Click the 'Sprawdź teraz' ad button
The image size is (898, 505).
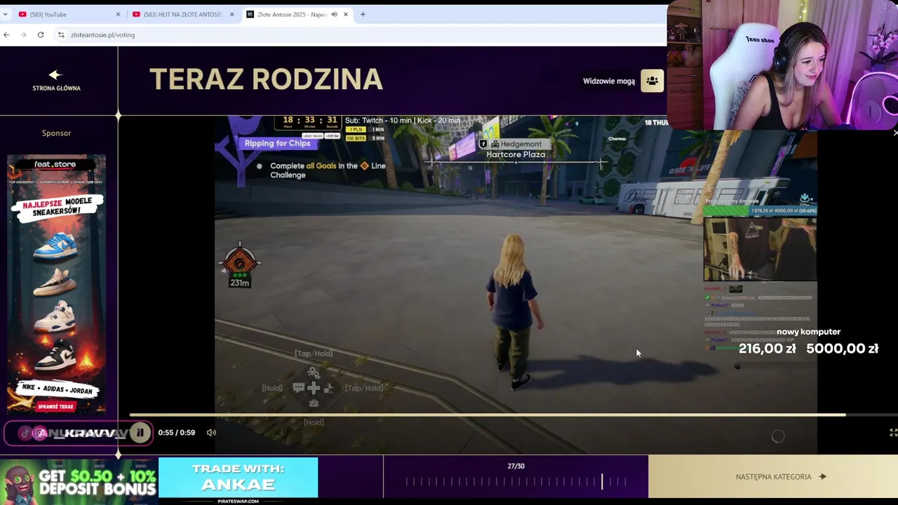coord(56,406)
